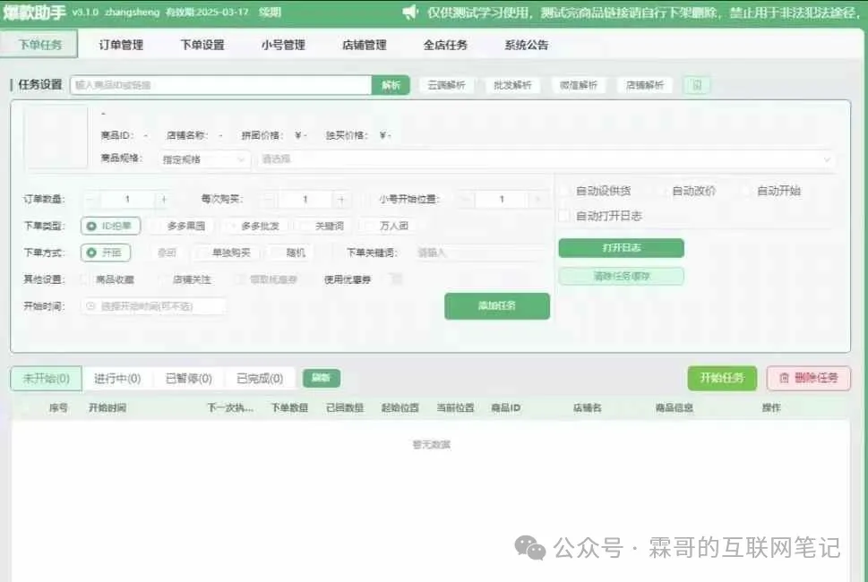Click the green document icon after 店铺解析

click(x=697, y=85)
